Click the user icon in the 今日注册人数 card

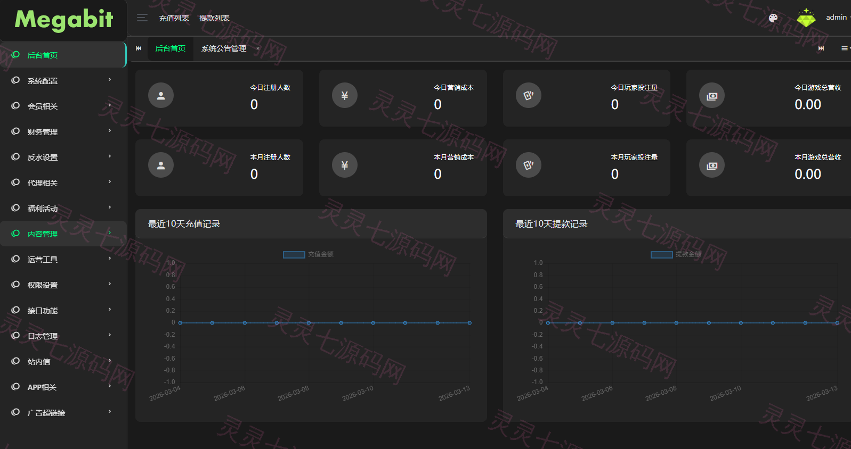point(161,96)
